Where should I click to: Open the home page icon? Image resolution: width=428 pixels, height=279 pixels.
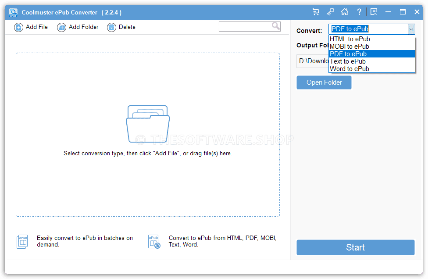[345, 12]
